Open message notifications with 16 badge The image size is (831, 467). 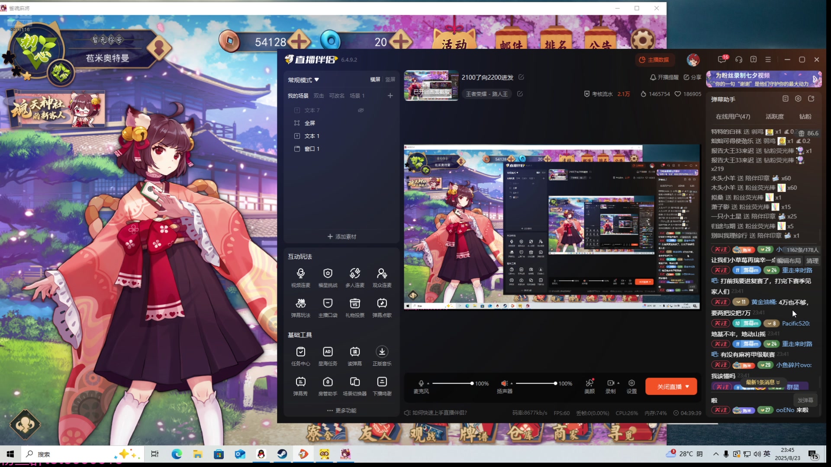722,59
